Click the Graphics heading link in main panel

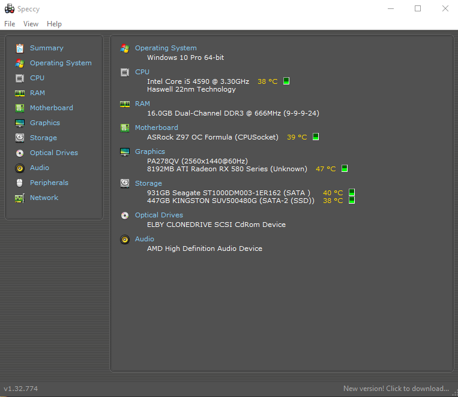point(150,151)
